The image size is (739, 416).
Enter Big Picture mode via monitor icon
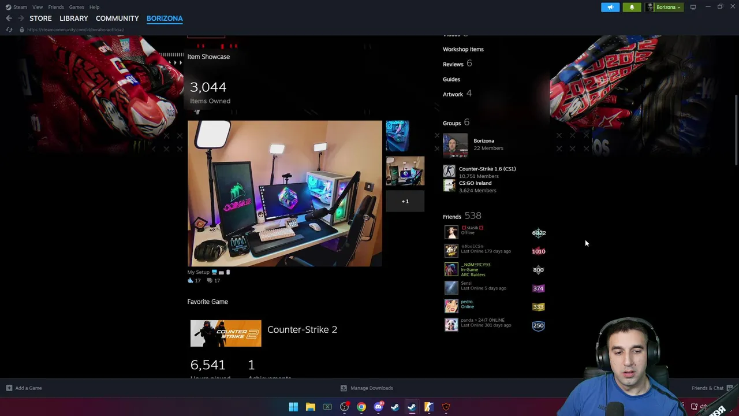693,7
